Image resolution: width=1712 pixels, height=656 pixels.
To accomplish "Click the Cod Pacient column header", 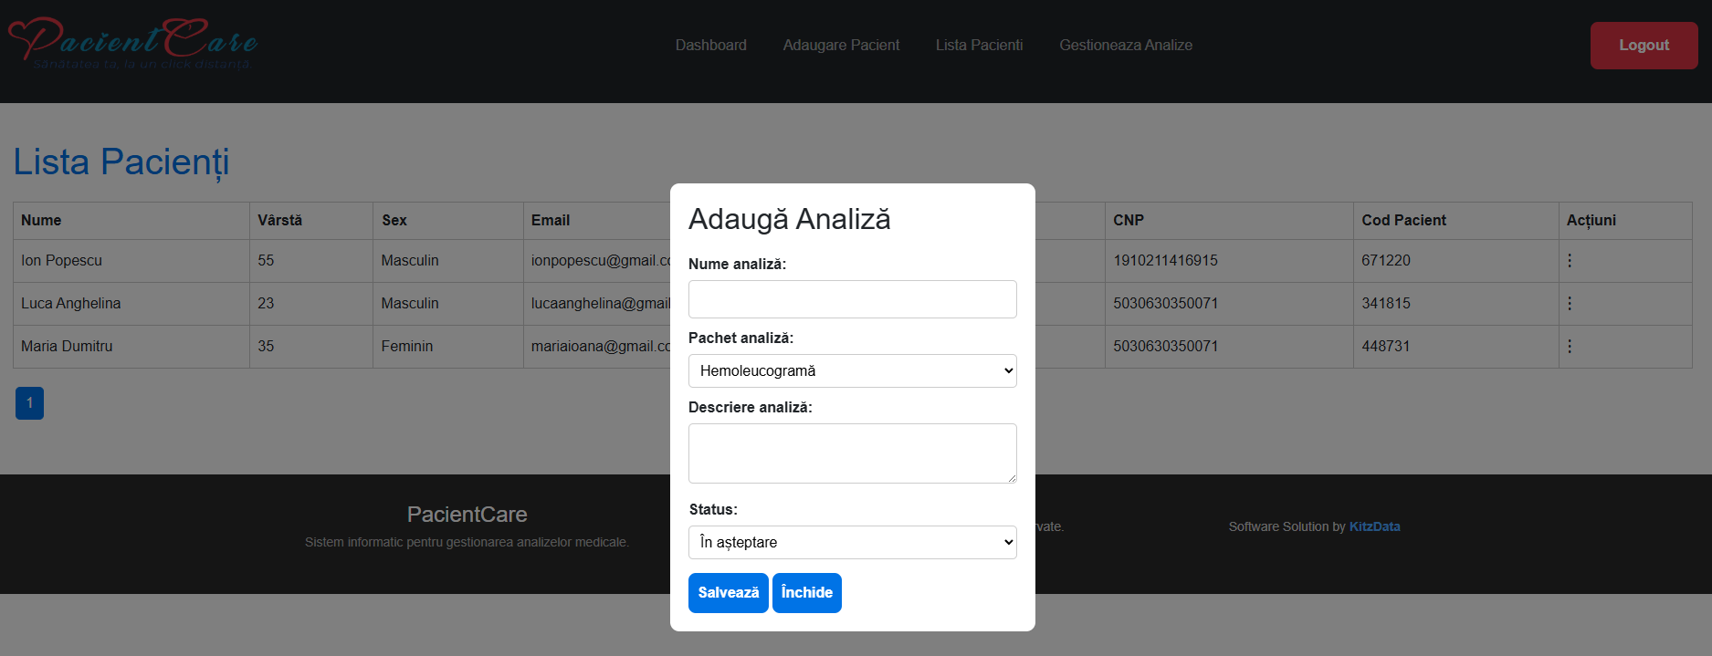I will pos(1403,221).
